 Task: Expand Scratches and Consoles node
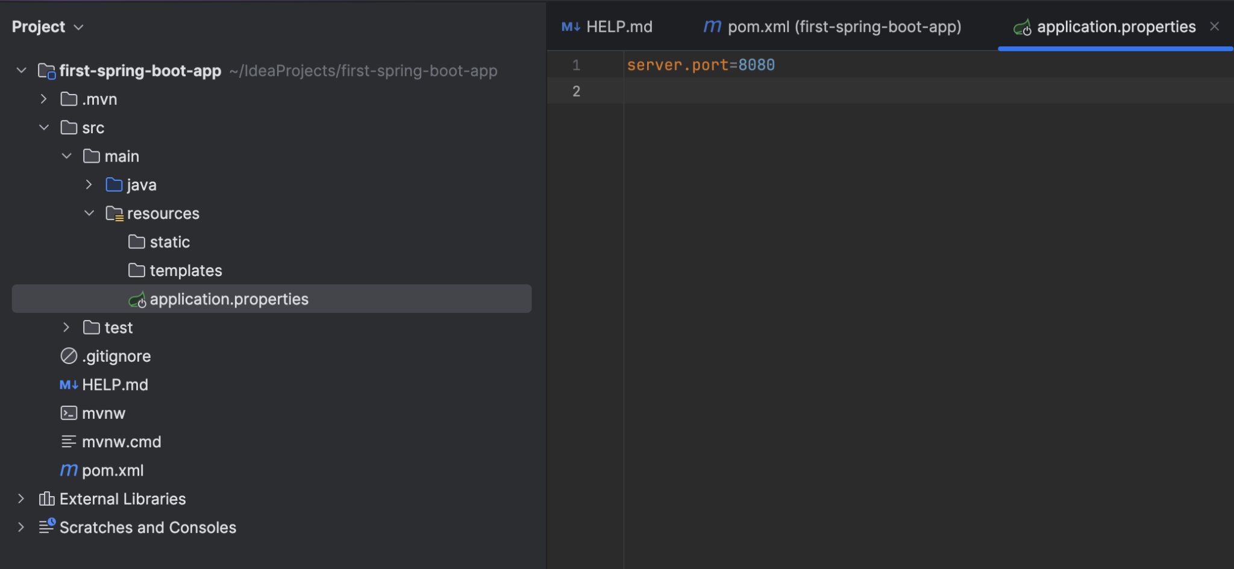pyautogui.click(x=22, y=527)
